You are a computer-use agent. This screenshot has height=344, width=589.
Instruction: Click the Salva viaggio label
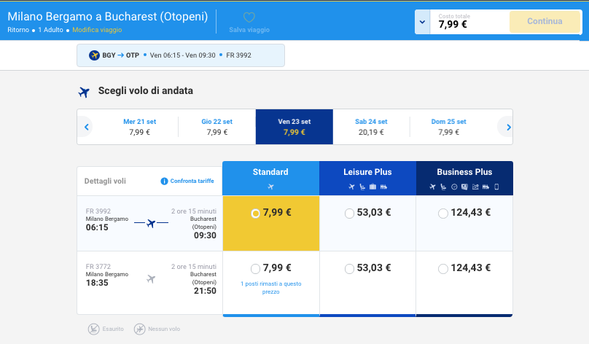tap(249, 30)
